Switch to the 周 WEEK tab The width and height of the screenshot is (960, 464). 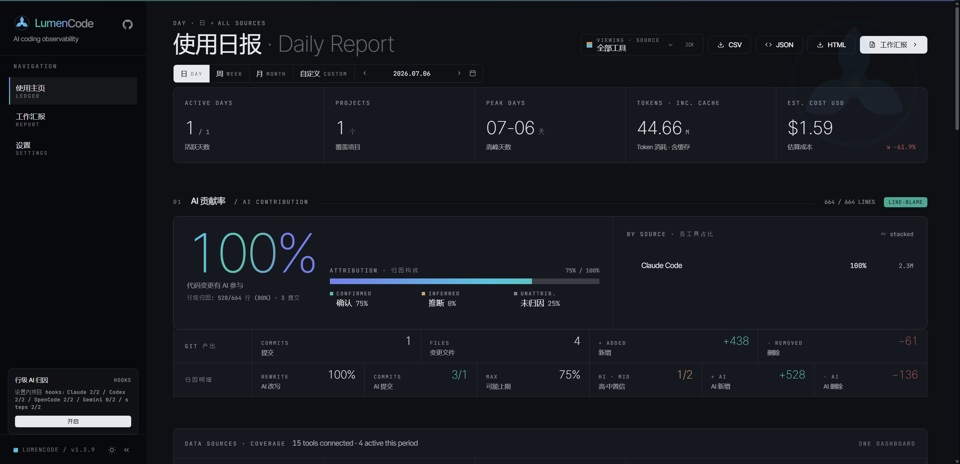point(229,74)
